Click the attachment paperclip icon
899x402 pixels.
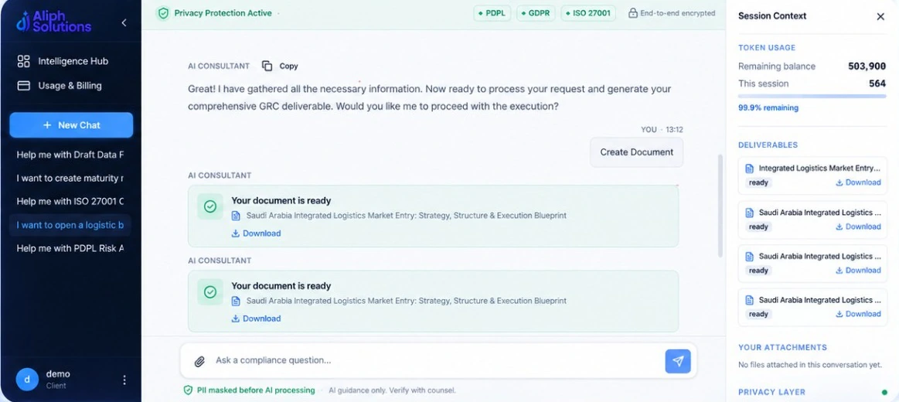[x=199, y=361]
